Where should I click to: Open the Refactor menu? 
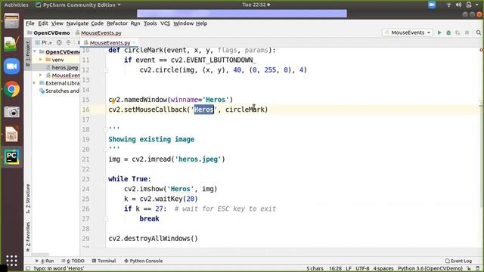117,23
